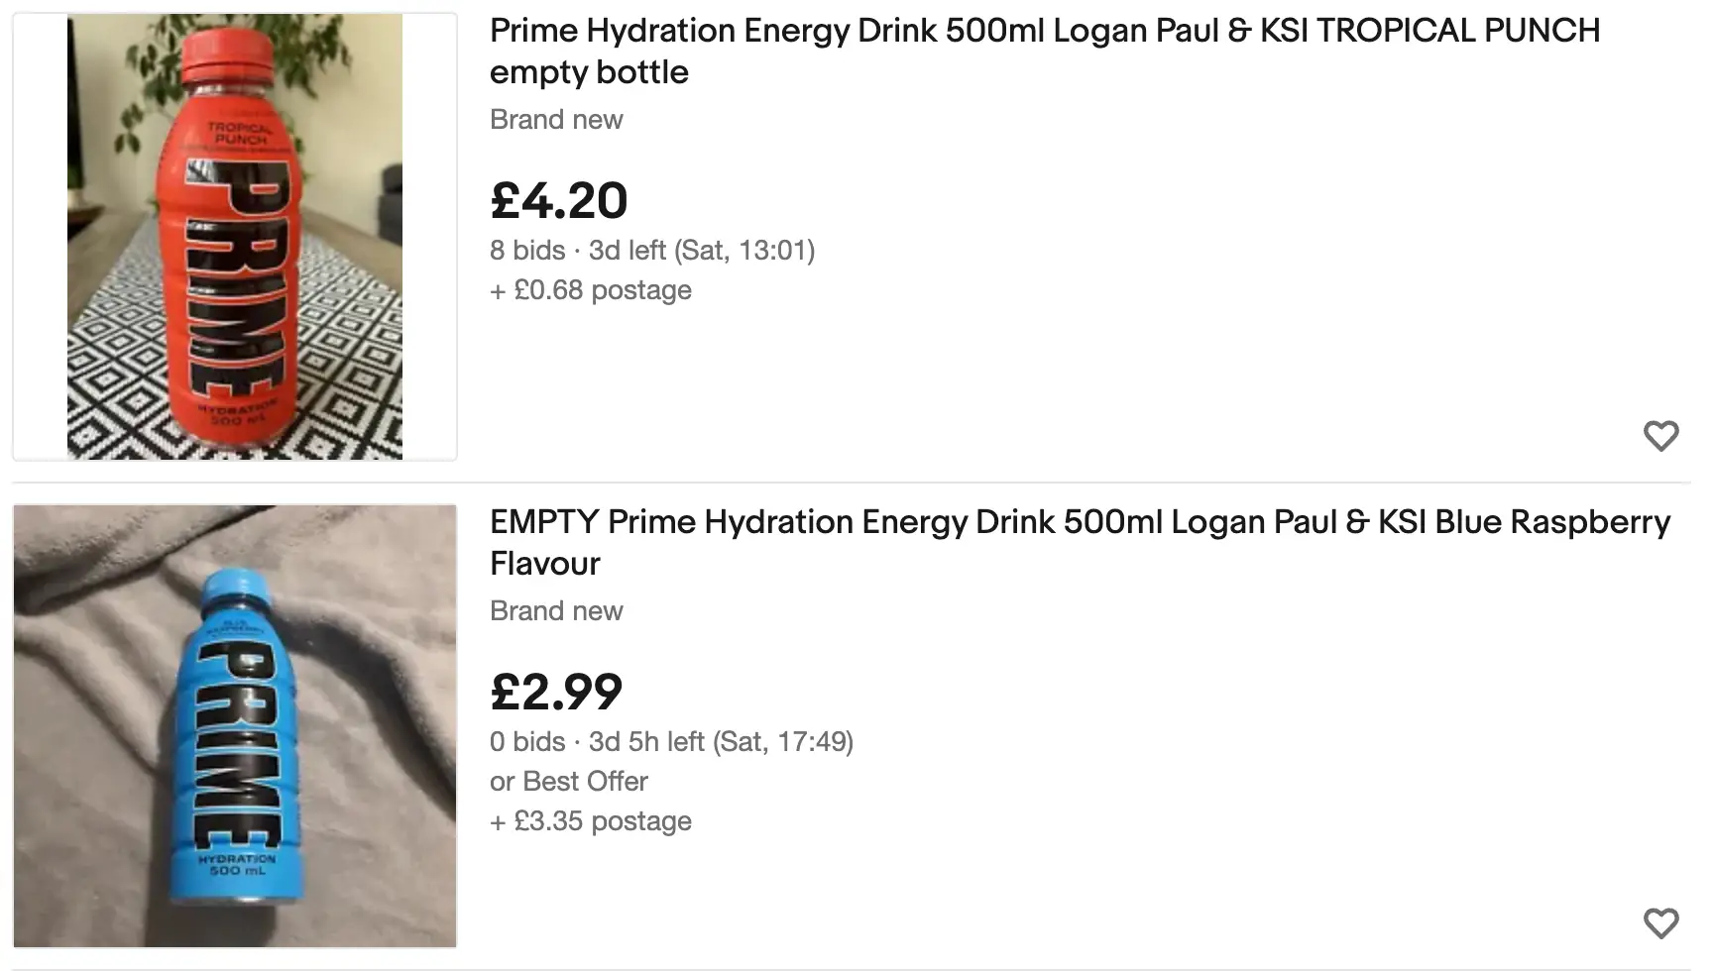
Task: Select the £2.99 starting price
Action: click(x=555, y=692)
